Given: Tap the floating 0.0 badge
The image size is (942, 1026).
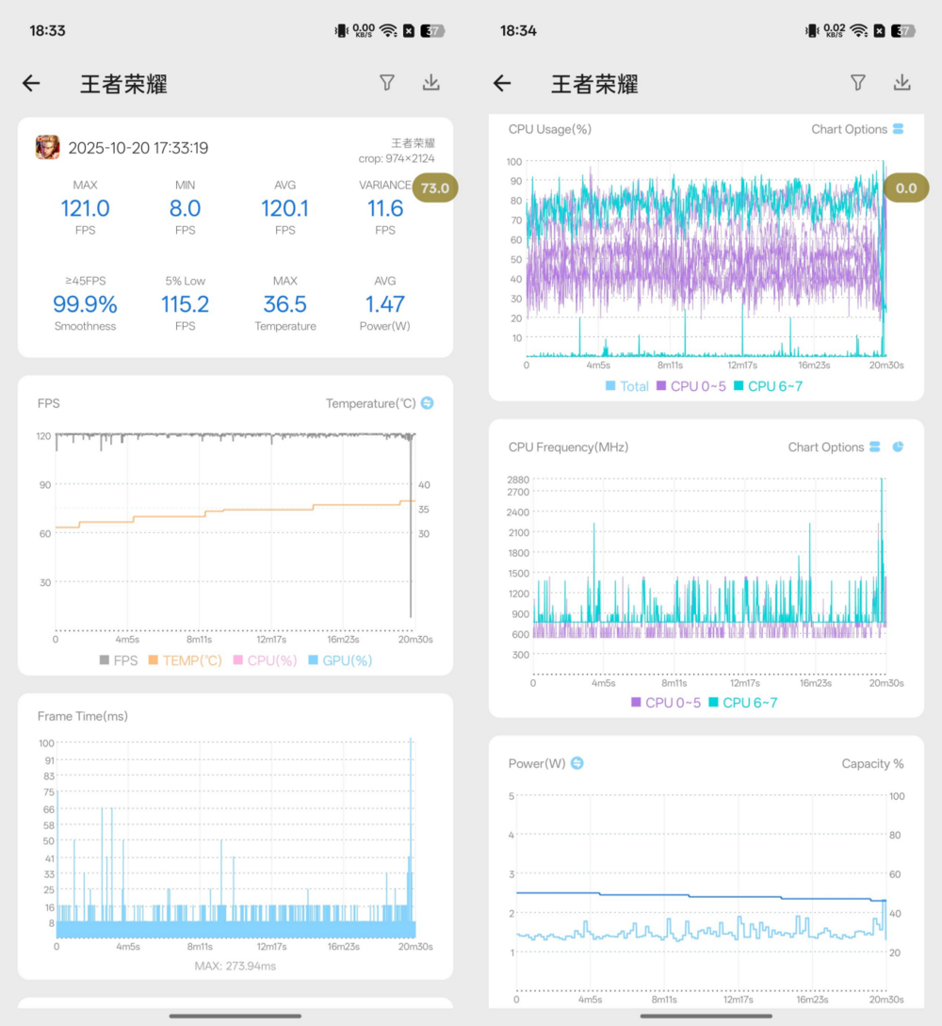Looking at the screenshot, I should pyautogui.click(x=905, y=187).
